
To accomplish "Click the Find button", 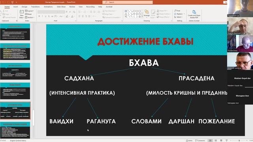I will pyautogui.click(x=177, y=11).
